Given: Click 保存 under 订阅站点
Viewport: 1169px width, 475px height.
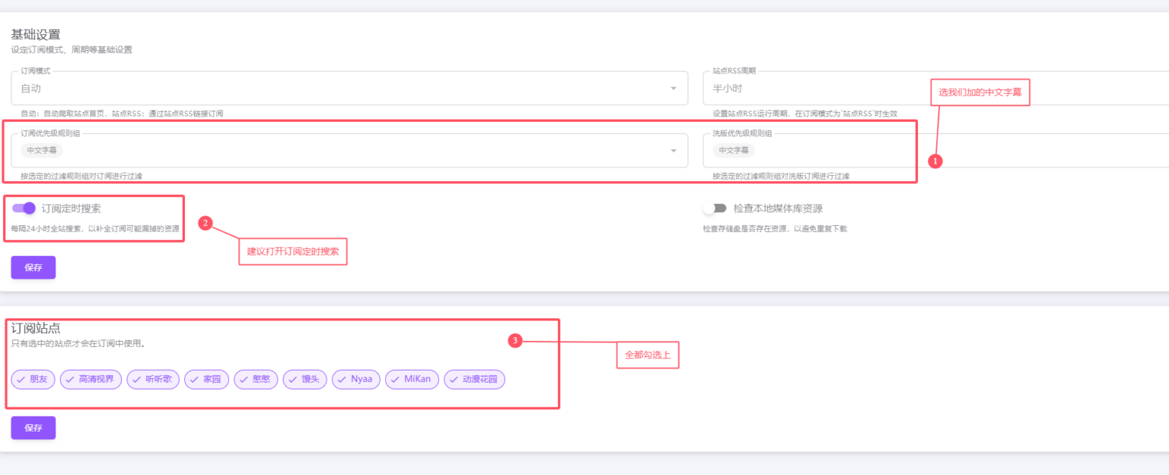Looking at the screenshot, I should click(33, 428).
